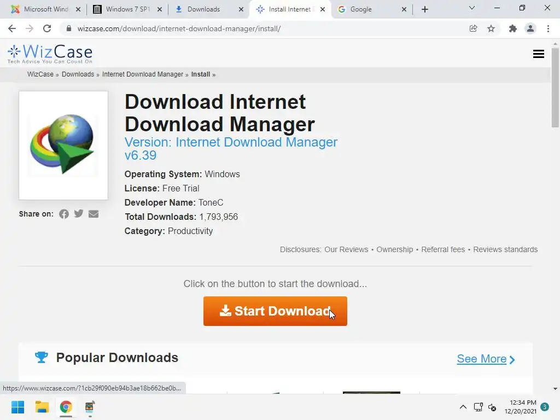Click the muted volume tray icon
This screenshot has width=560, height=420.
pos(492,407)
